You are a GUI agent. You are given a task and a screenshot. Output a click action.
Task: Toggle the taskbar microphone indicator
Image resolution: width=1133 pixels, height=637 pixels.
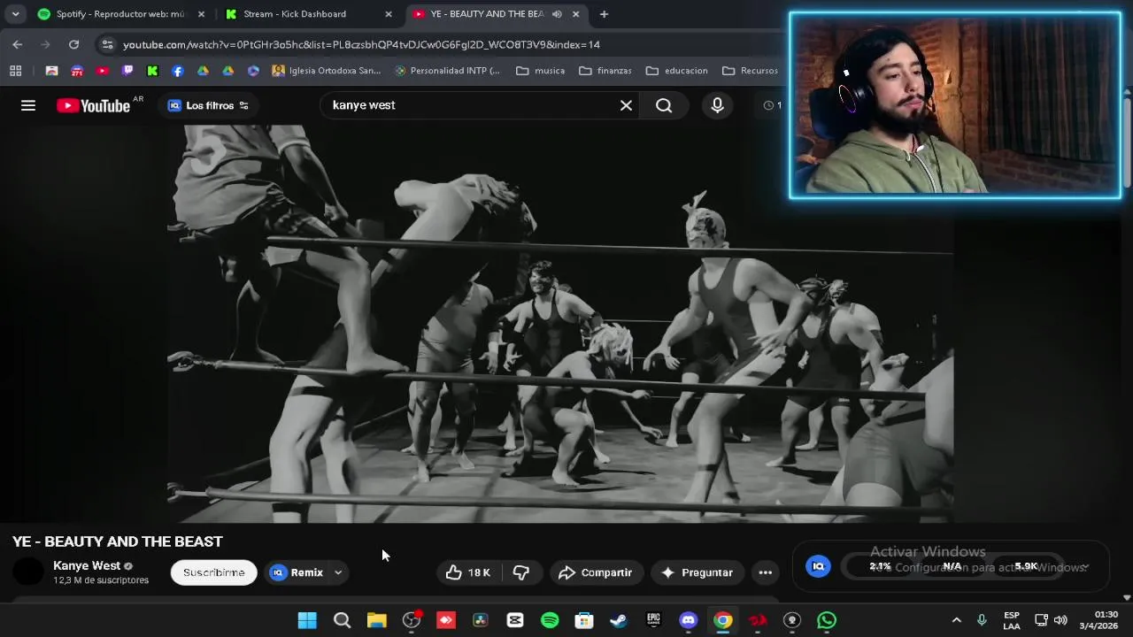[x=982, y=620]
